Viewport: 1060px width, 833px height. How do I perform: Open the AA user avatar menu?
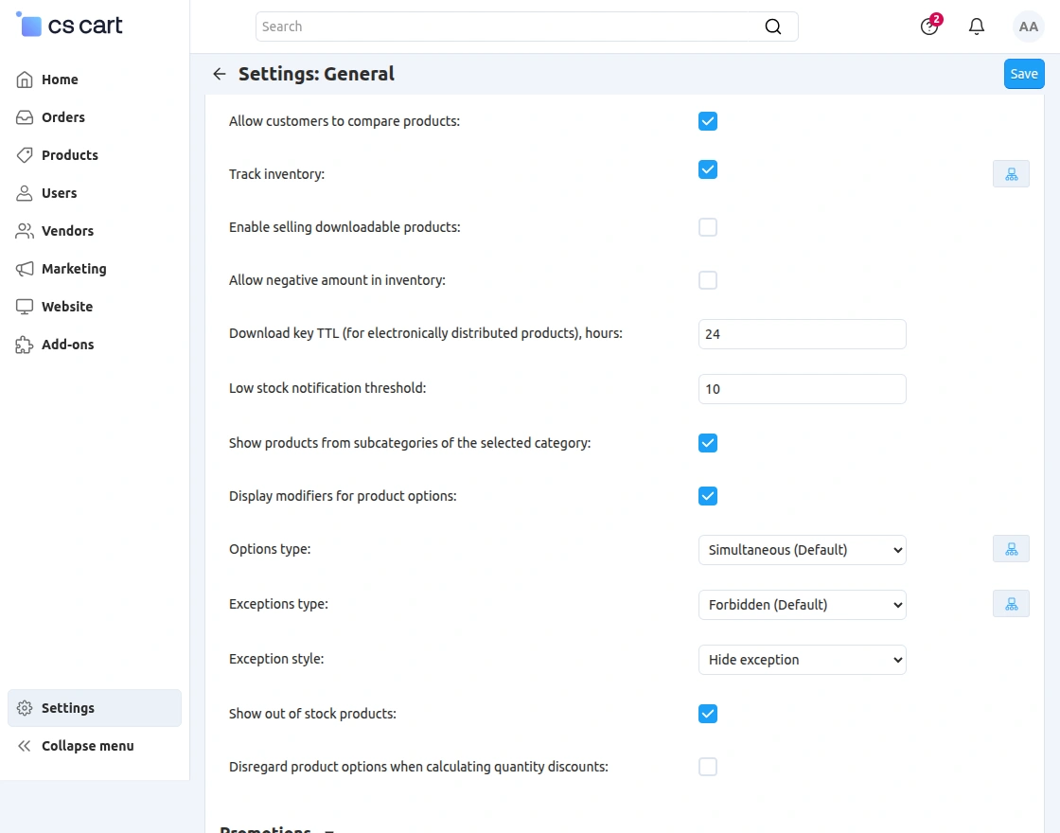coord(1028,27)
